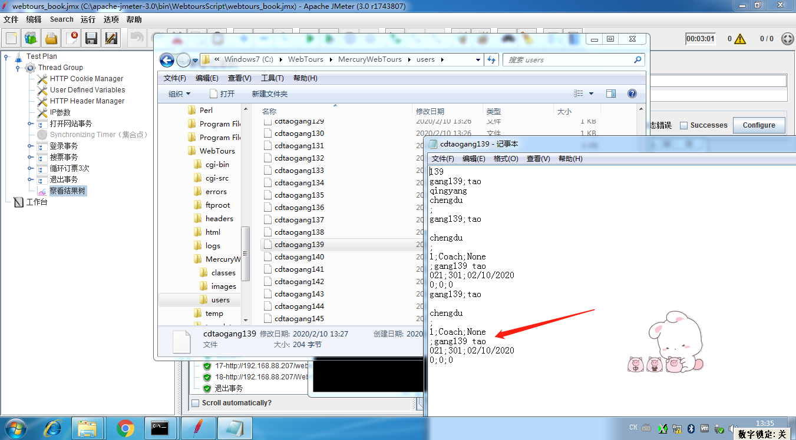Viewport: 796px width, 440px height.
Task: Click 名称 column header
Action: [x=269, y=111]
